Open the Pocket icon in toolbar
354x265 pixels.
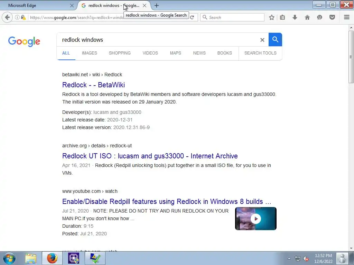coord(332,17)
